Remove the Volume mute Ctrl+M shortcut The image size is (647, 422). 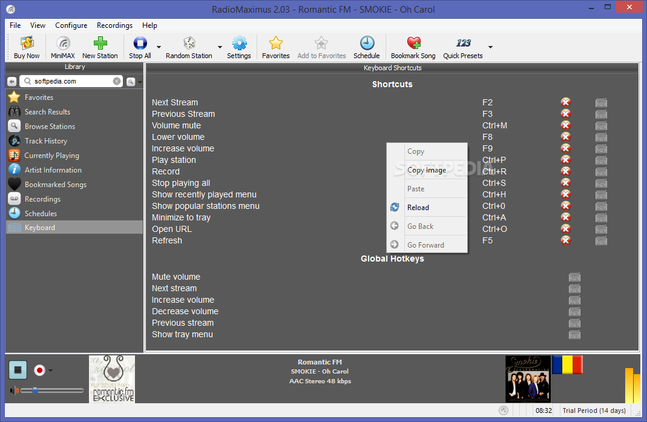coord(566,125)
